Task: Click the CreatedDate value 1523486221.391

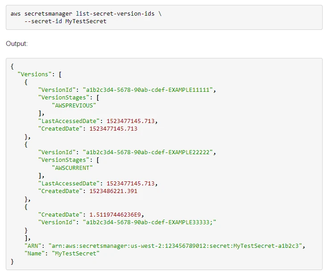Action: [113, 191]
